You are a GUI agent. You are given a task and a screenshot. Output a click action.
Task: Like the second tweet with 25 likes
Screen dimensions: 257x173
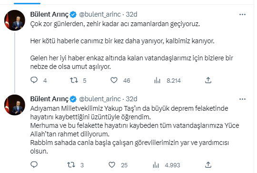click(x=112, y=165)
